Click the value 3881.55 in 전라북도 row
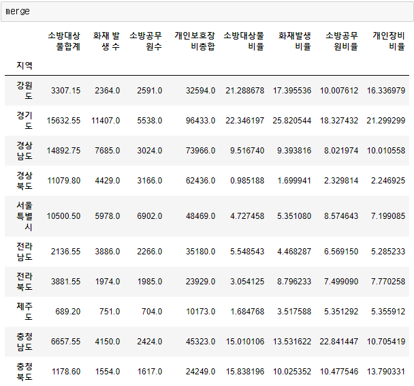Screen dimensions: 414x386 coord(66,282)
